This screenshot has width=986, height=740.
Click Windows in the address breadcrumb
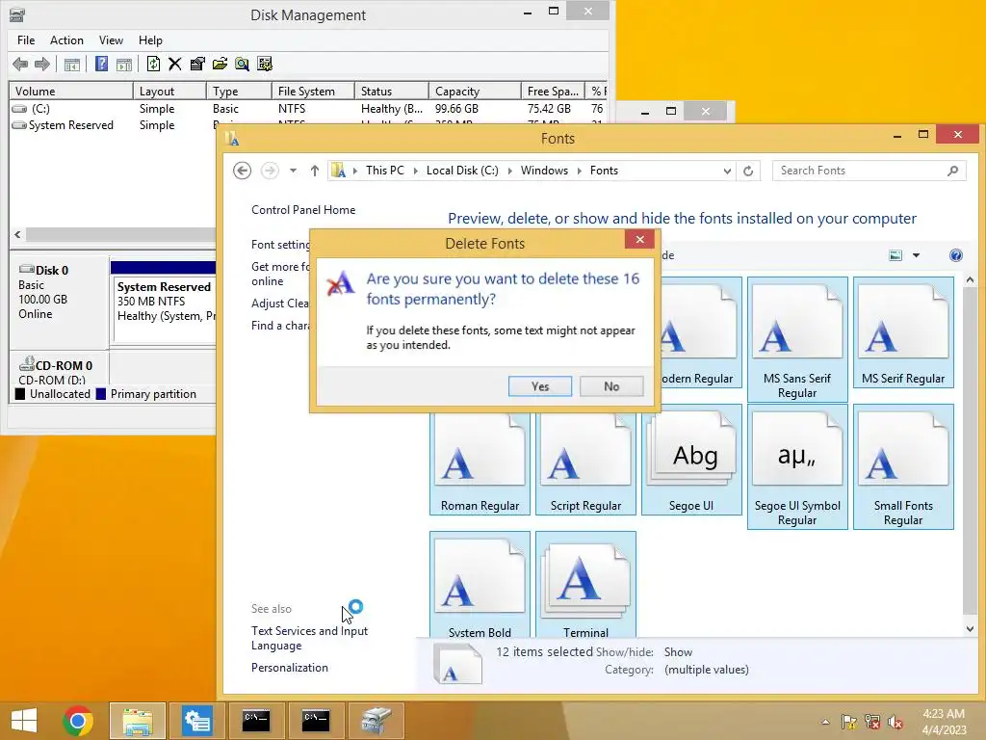point(544,171)
